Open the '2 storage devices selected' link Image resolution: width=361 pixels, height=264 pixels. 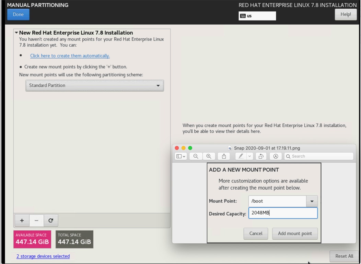tap(43, 256)
